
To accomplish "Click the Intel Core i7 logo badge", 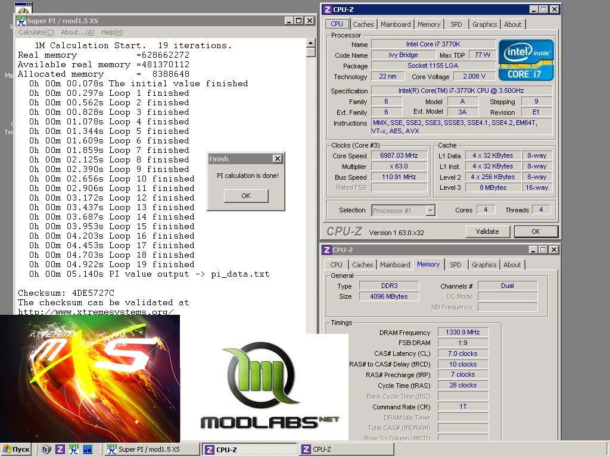I will (x=525, y=60).
